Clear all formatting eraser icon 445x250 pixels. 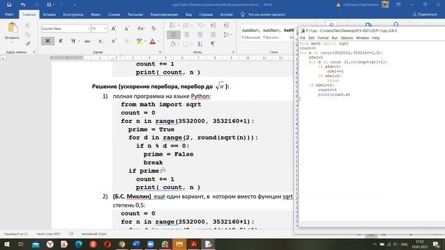154,28
